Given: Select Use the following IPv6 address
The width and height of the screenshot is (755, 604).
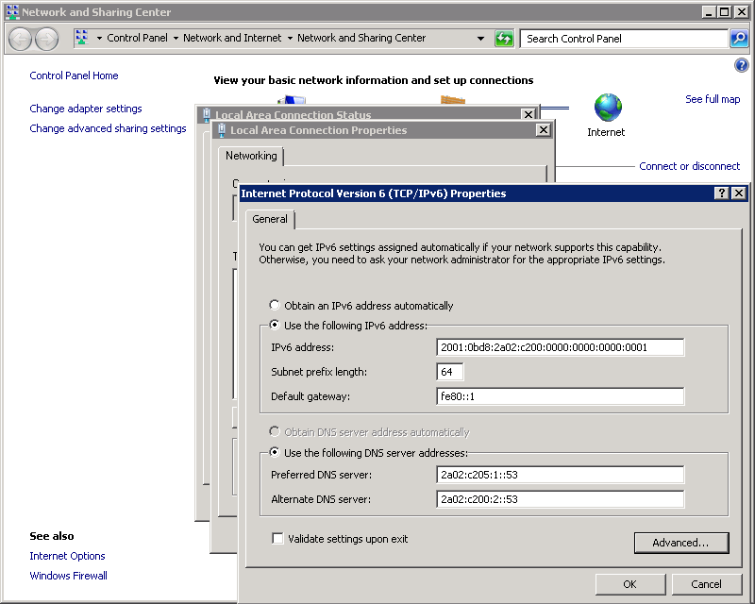Looking at the screenshot, I should (x=275, y=326).
